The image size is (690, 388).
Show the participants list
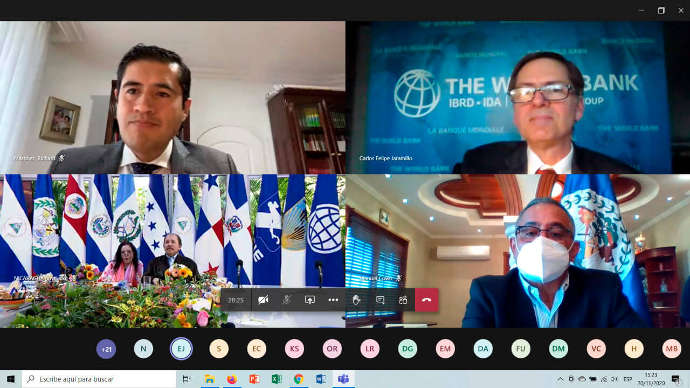click(x=403, y=300)
